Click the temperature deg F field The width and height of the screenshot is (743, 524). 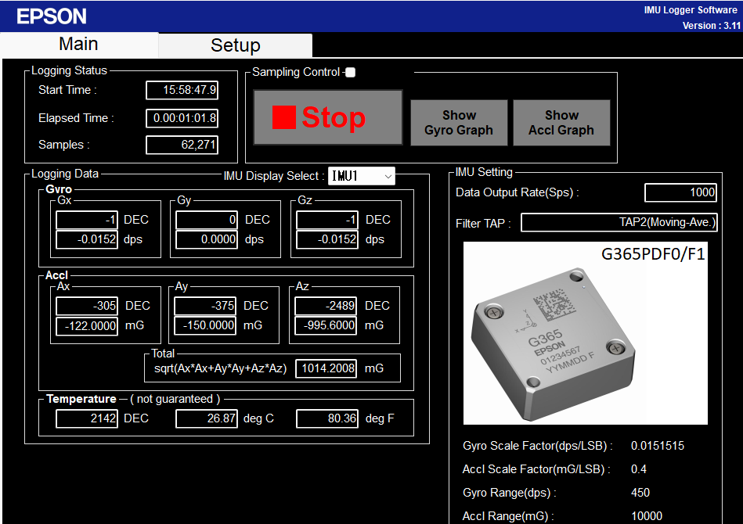327,418
